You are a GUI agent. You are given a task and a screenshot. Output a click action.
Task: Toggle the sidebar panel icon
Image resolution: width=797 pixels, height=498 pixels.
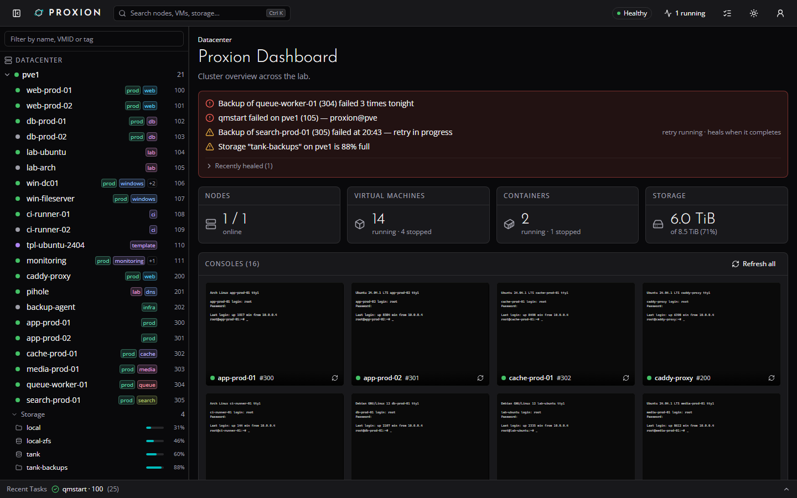(x=17, y=13)
